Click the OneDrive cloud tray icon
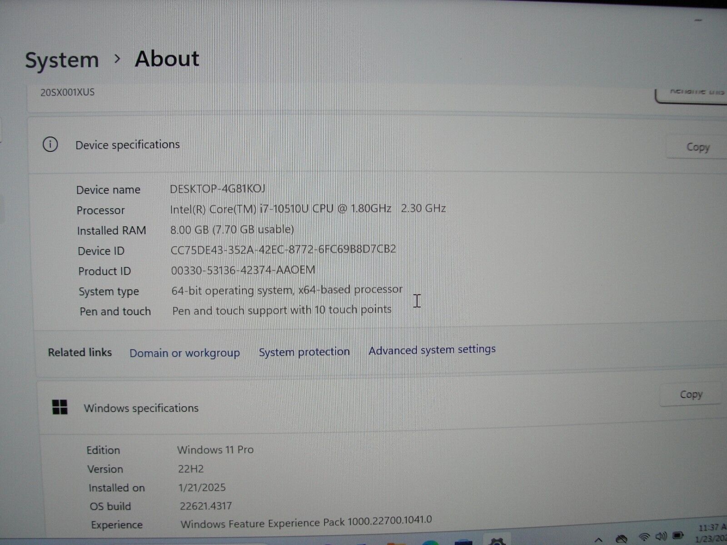Viewport: 727px width, 545px height. (621, 538)
